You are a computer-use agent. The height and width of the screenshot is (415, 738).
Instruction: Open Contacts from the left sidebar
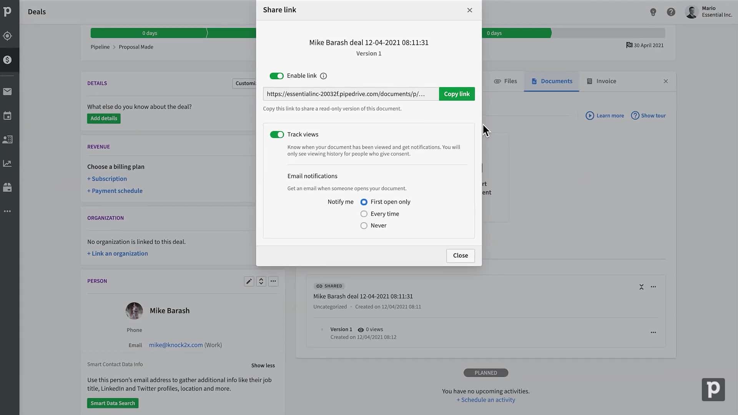click(x=8, y=139)
